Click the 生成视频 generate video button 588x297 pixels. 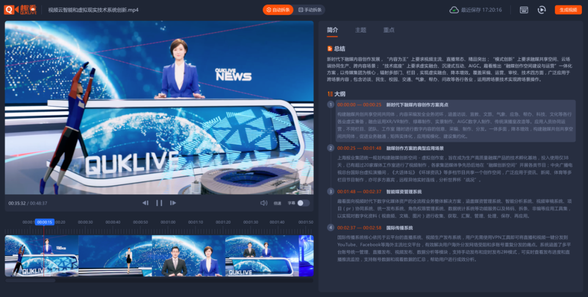pos(568,10)
